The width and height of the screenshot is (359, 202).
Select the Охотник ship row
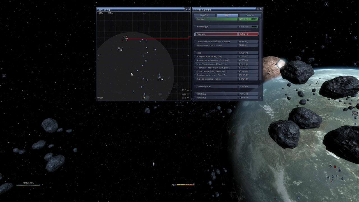point(226,19)
